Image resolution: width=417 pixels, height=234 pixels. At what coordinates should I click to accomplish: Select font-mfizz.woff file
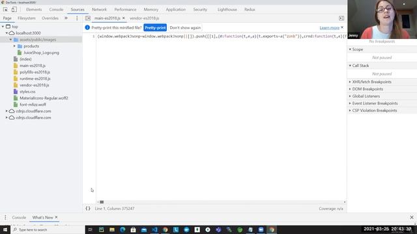[x=33, y=105]
